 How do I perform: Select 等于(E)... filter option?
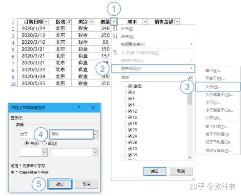(218, 70)
